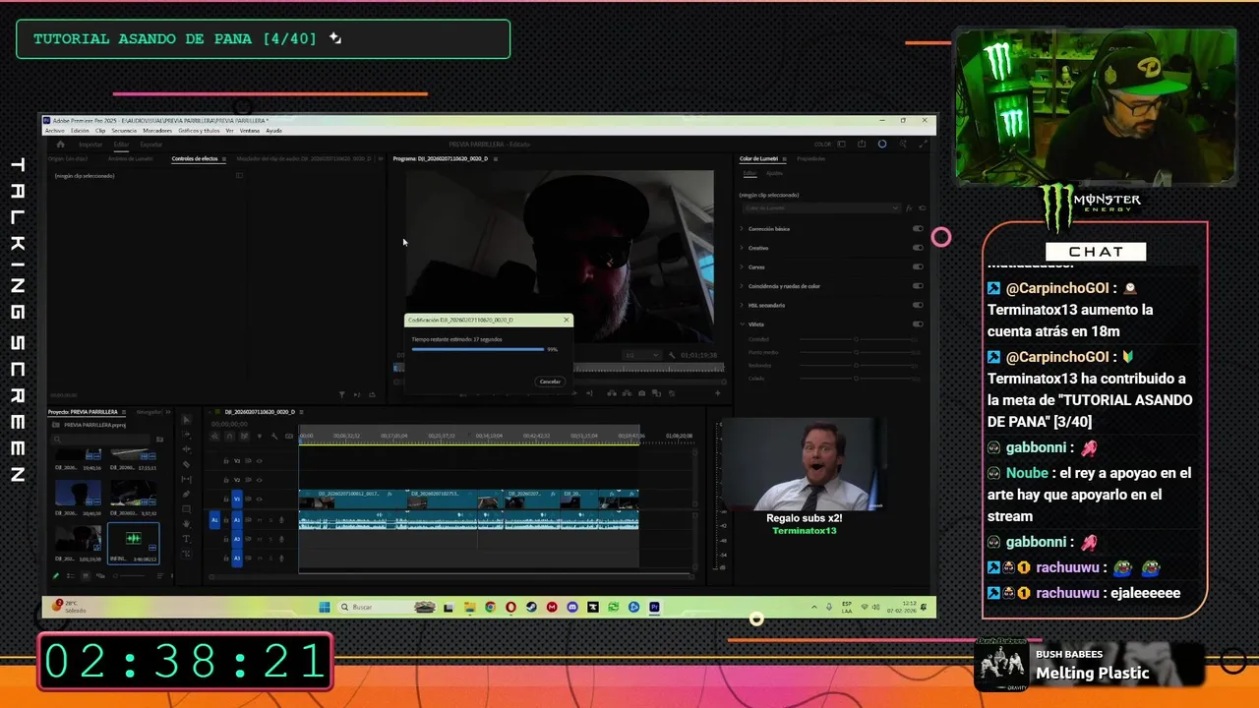
Task: Expand Coincidencia y ruedas de color section
Action: pos(742,286)
